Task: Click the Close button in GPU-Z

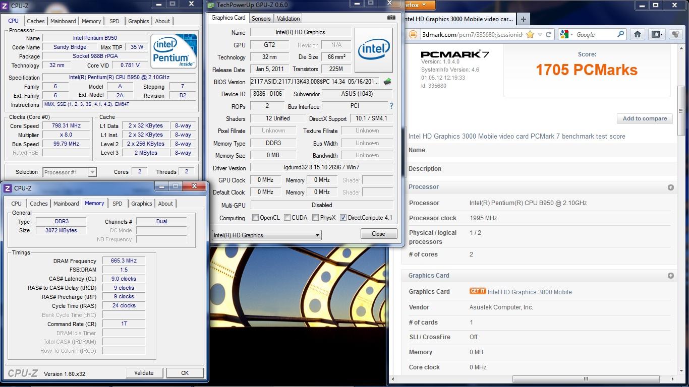Action: pyautogui.click(x=378, y=234)
